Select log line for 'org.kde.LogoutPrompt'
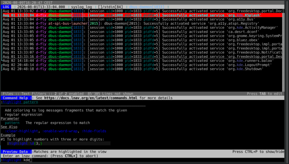The height and width of the screenshot is (164, 289). click(x=142, y=65)
